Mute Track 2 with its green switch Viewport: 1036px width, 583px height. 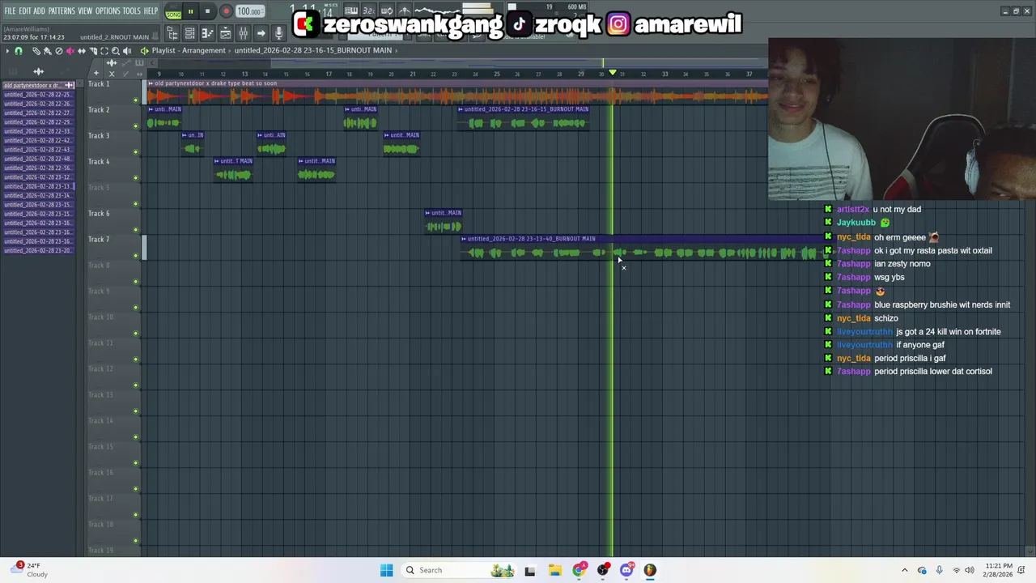(x=135, y=126)
